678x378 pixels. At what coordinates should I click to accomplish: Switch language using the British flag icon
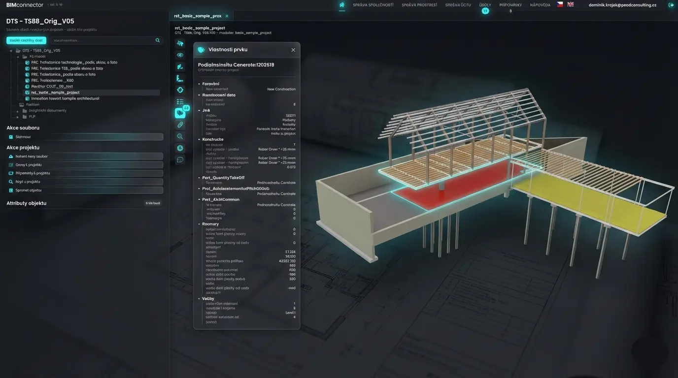(x=570, y=4)
